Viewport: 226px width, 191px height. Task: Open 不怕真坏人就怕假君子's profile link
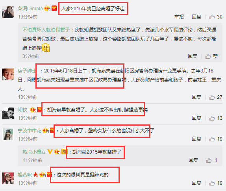[46, 30]
